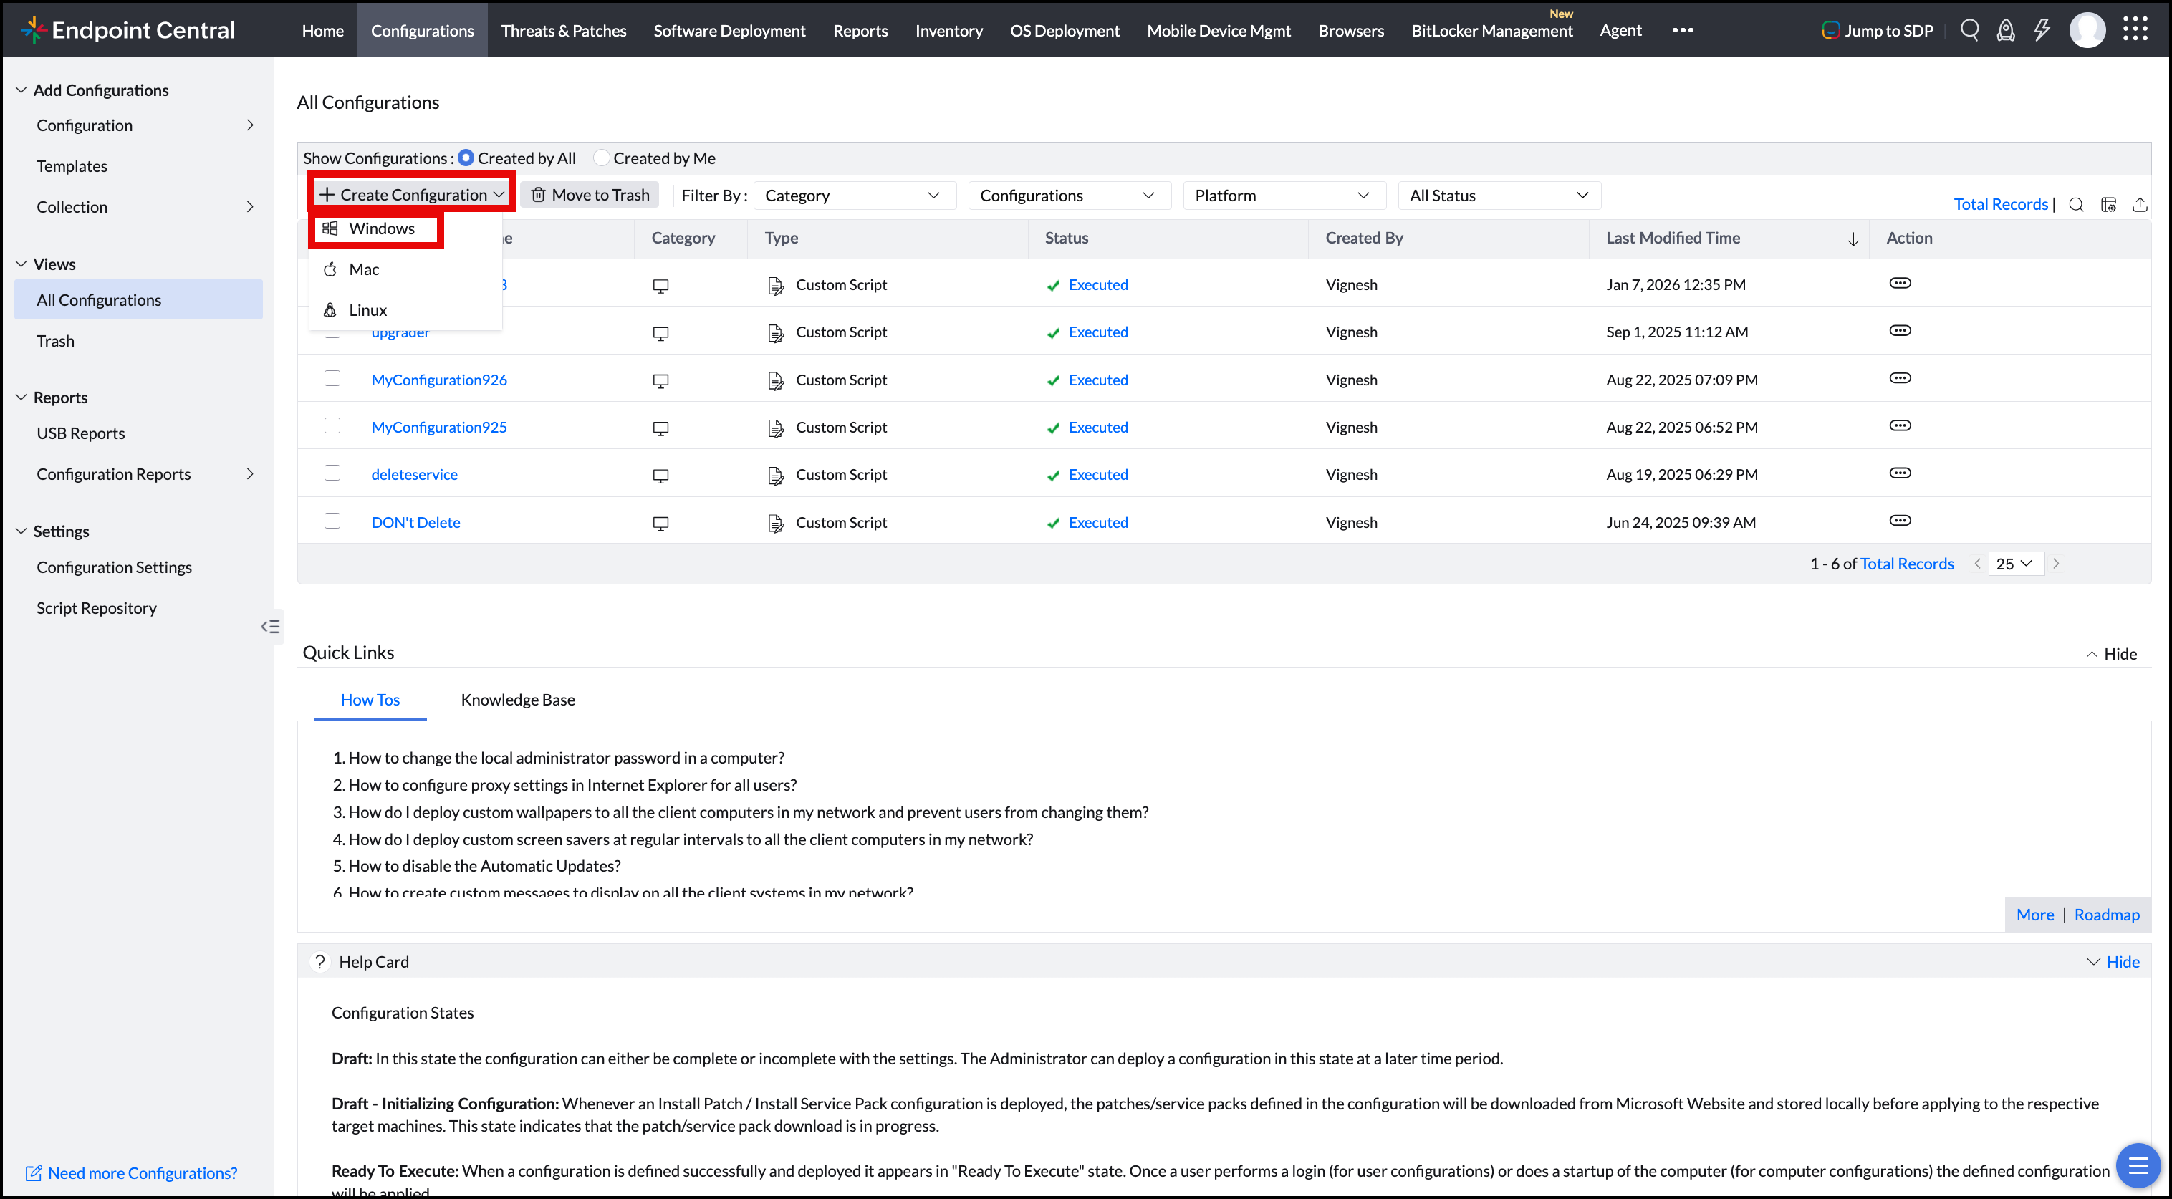Open the column chooser icon

click(2109, 205)
